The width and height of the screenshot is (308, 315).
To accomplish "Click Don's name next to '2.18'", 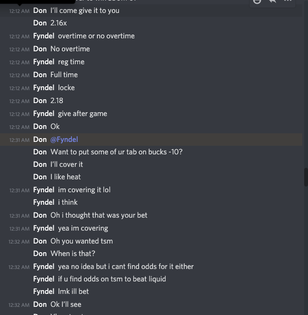I will coord(40,101).
